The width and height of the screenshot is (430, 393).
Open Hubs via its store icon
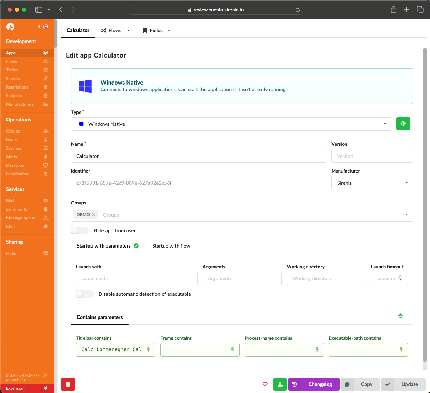(x=46, y=253)
